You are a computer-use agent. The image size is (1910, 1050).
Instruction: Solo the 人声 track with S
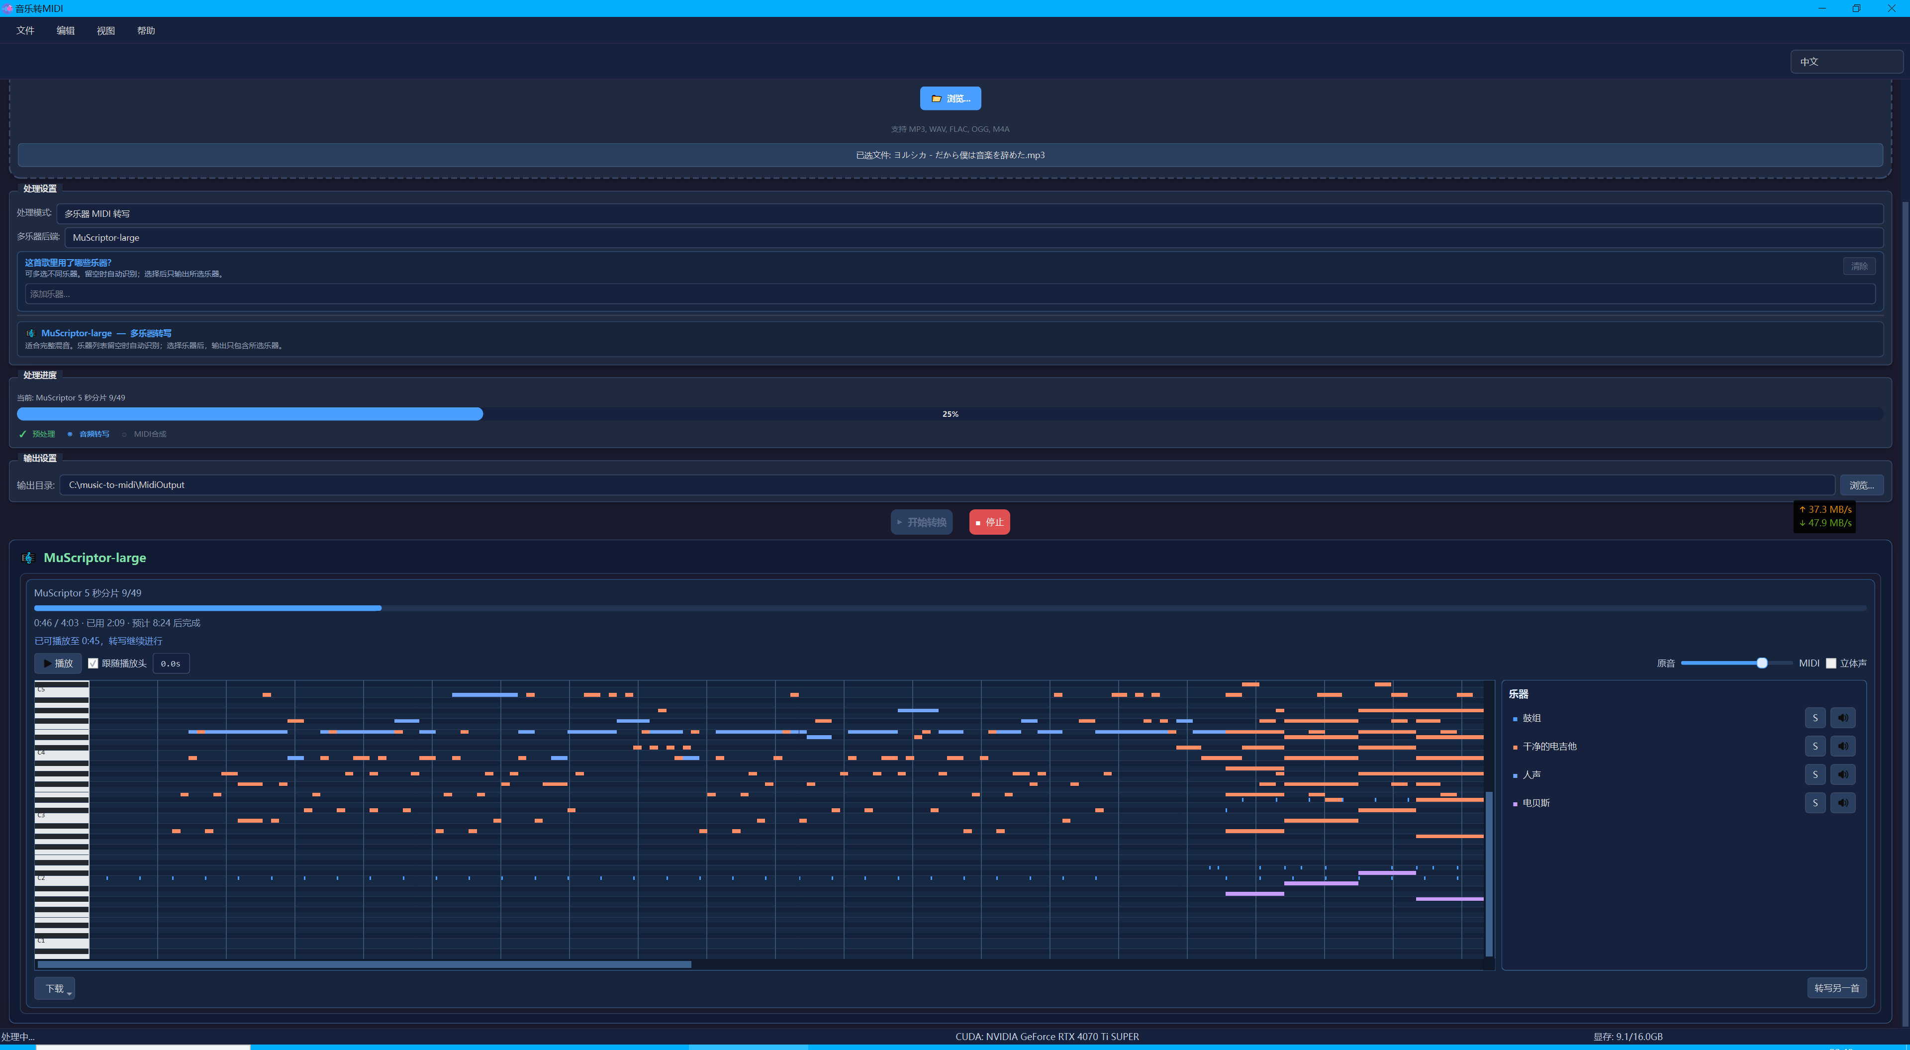[1815, 774]
